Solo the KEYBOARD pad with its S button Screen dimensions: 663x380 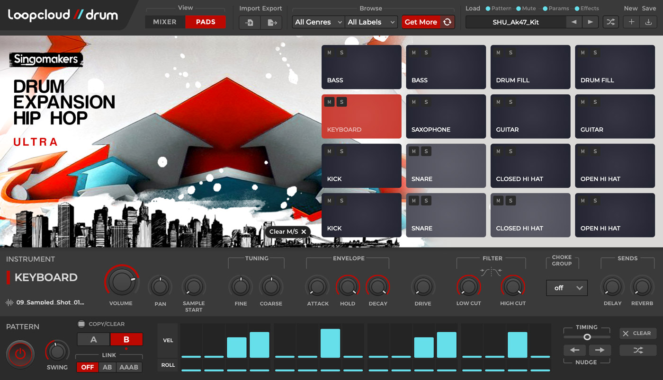click(341, 102)
